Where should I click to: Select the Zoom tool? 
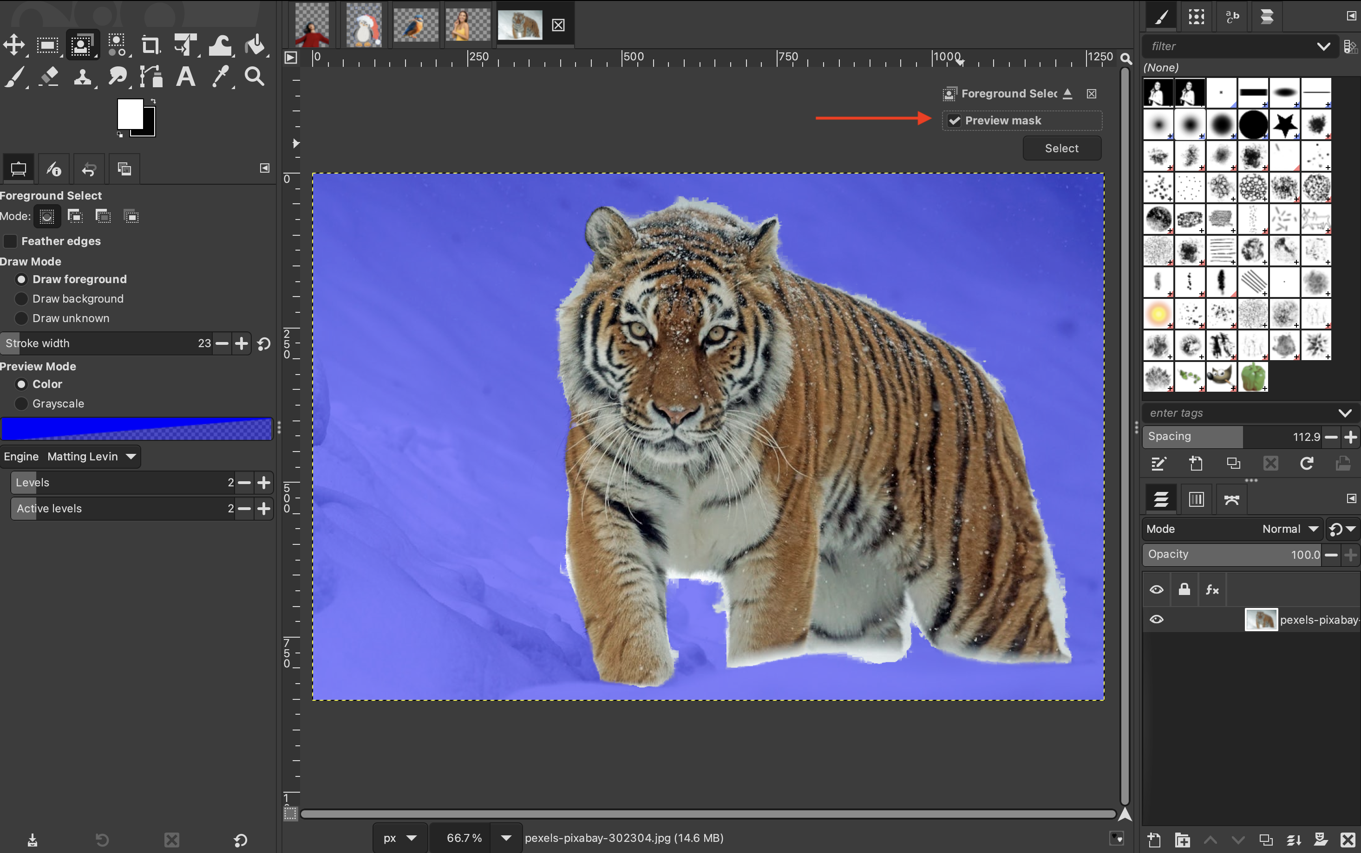[255, 76]
